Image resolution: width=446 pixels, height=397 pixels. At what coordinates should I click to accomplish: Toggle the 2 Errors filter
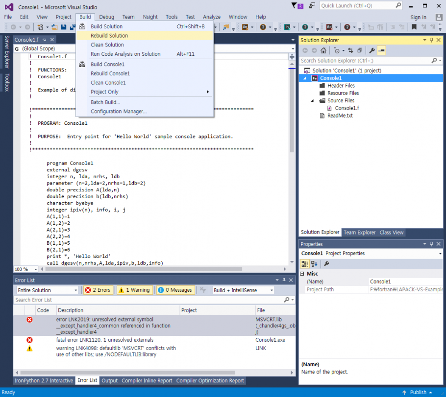pyautogui.click(x=98, y=290)
